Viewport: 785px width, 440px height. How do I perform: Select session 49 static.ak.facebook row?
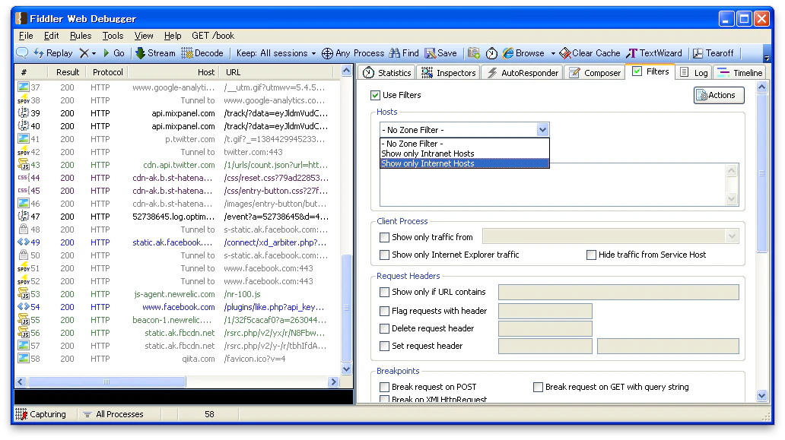[178, 242]
